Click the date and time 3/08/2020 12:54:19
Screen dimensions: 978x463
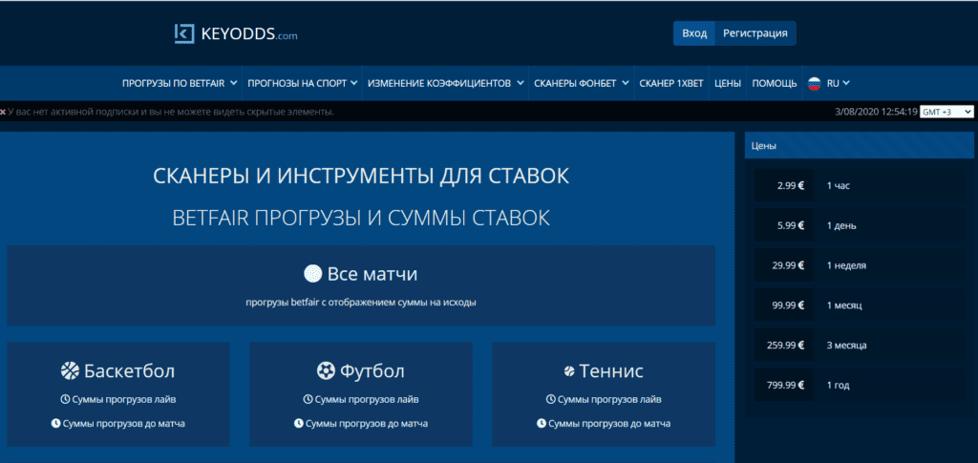click(x=876, y=112)
